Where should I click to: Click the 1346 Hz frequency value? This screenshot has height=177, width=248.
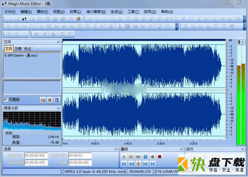53,137
